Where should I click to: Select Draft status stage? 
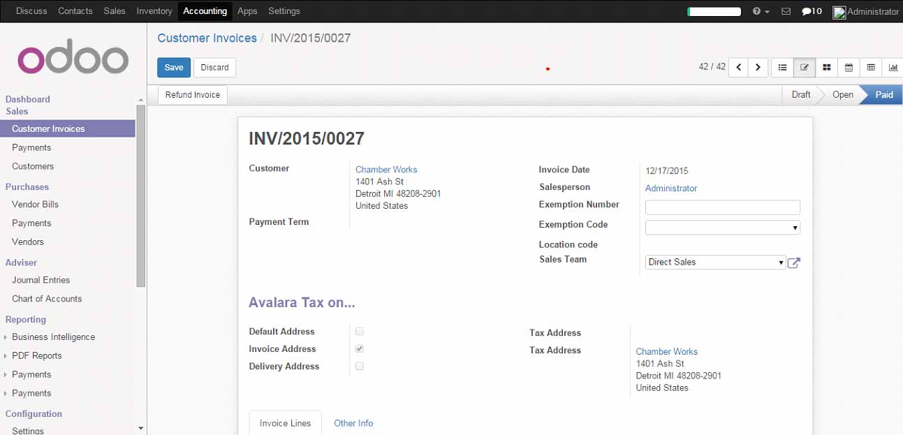pos(800,95)
